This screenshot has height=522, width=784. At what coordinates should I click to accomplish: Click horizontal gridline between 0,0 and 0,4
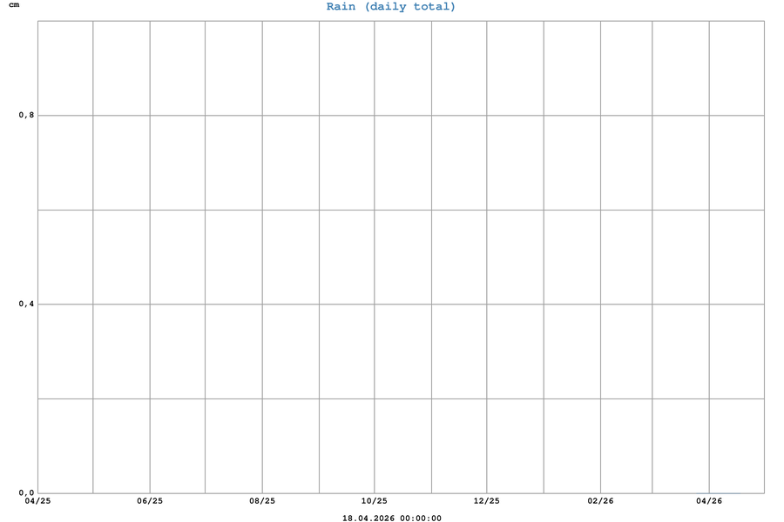(x=401, y=398)
